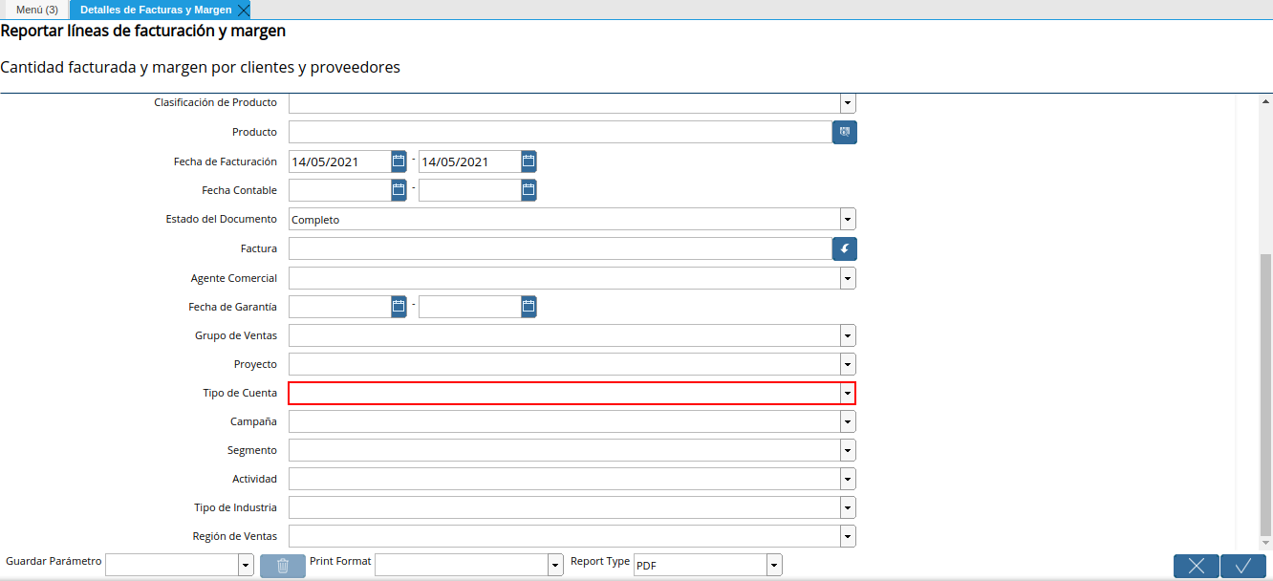The height and width of the screenshot is (581, 1273).
Task: Expand the Guardar Parámetro dropdown
Action: coord(246,566)
